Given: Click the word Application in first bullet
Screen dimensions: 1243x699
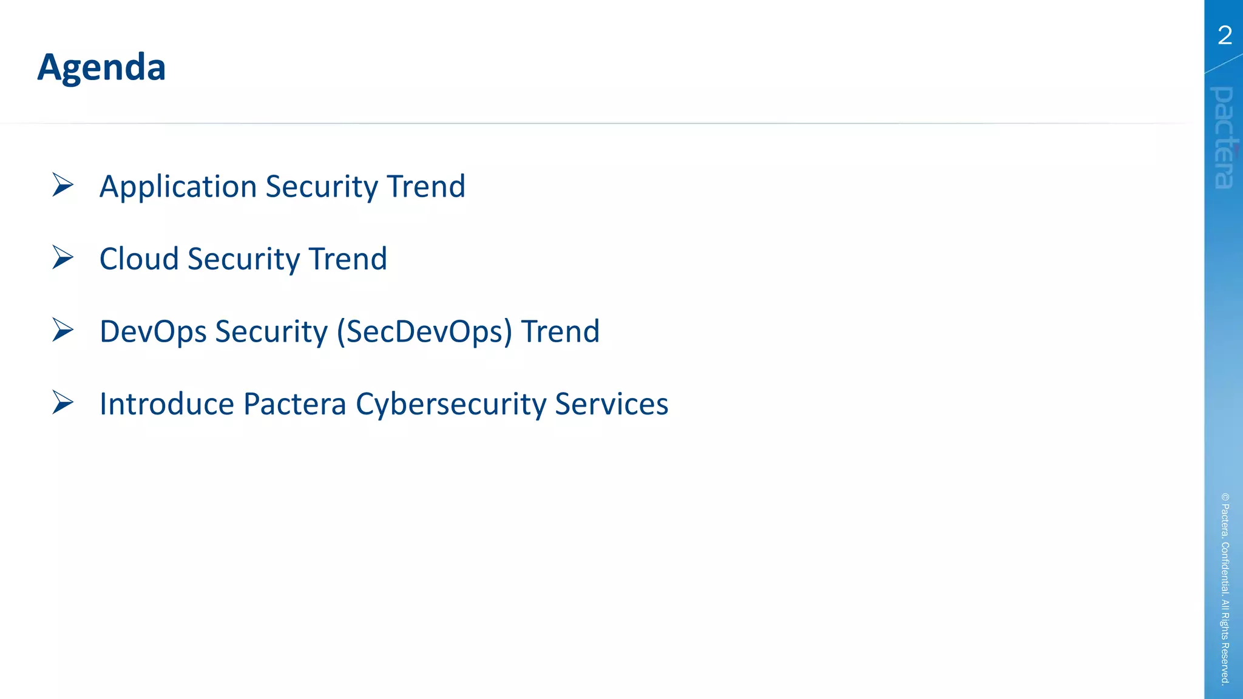Looking at the screenshot, I should coord(178,187).
